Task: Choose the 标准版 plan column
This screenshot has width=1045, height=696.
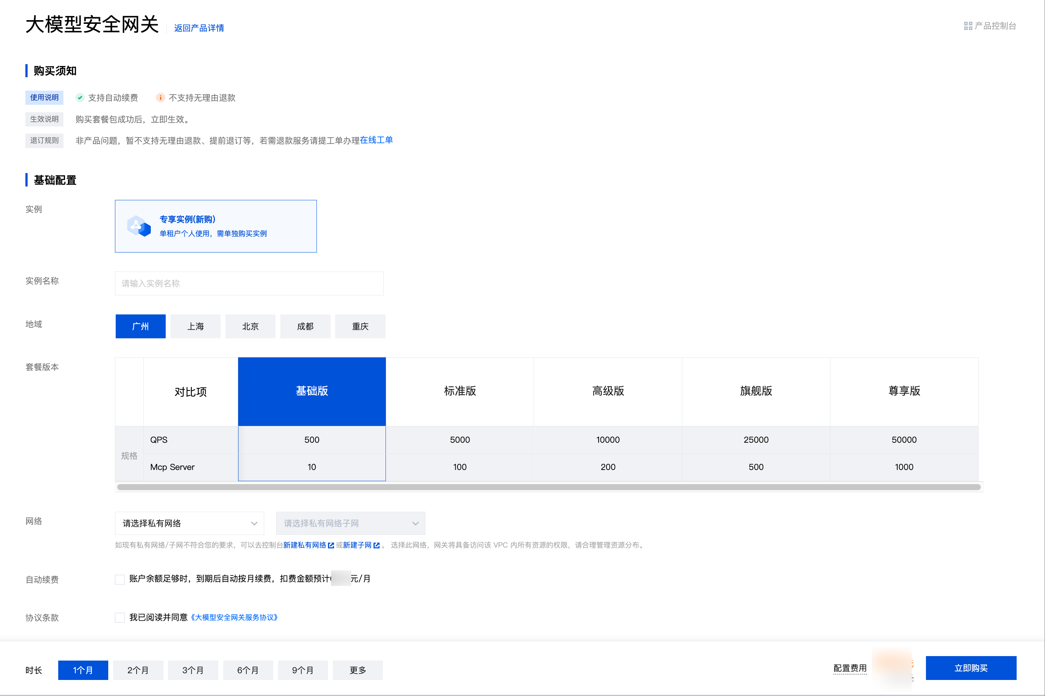Action: pos(460,392)
